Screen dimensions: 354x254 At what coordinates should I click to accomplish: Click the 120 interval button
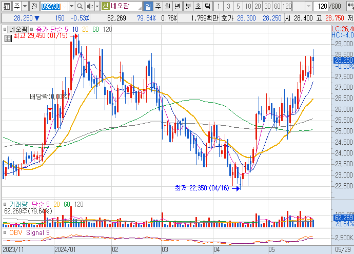(x=287, y=6)
